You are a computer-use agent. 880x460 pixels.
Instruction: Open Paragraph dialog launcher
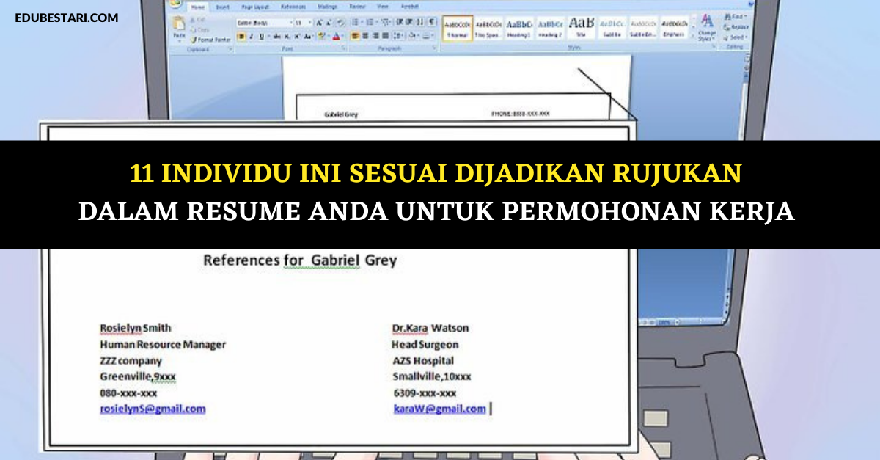(x=434, y=48)
